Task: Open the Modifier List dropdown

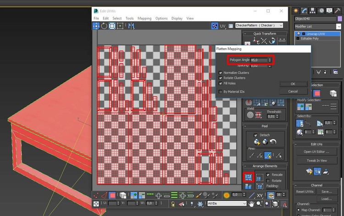Action: tap(318, 26)
